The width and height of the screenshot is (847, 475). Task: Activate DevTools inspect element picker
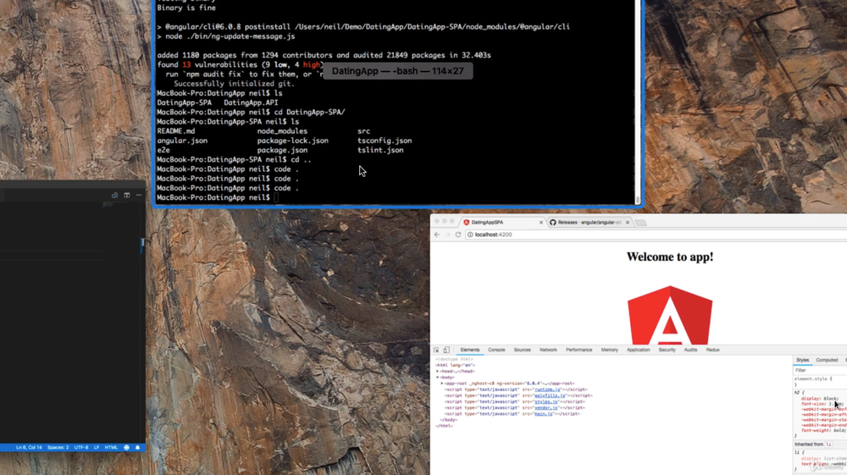coord(436,350)
